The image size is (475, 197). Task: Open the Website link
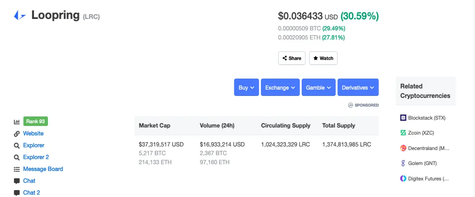pos(33,133)
